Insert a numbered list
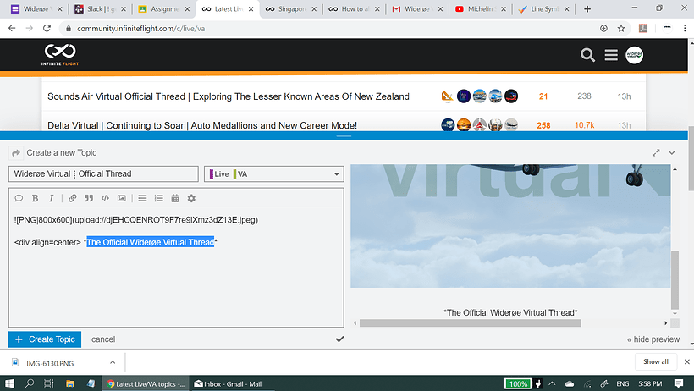Viewport: 694px width, 391px height. [158, 198]
